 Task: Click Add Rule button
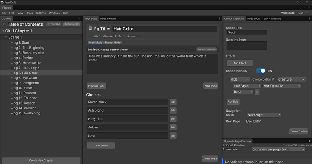click(x=233, y=101)
